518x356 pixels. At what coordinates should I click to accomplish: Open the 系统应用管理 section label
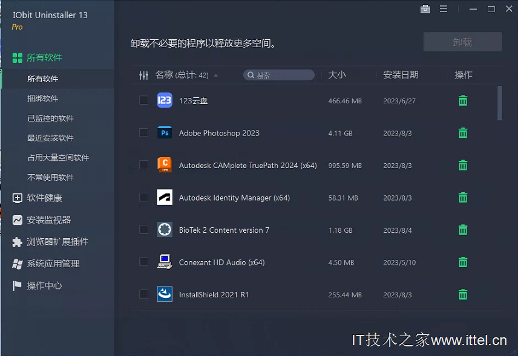coord(53,264)
